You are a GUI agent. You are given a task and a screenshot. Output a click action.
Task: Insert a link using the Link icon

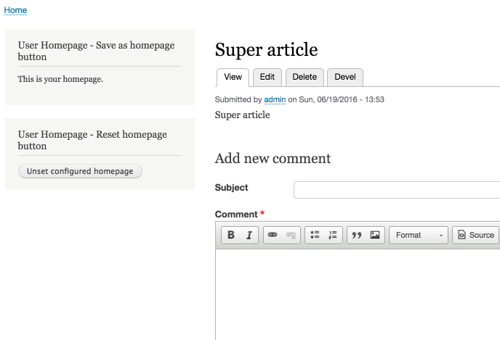(x=273, y=235)
